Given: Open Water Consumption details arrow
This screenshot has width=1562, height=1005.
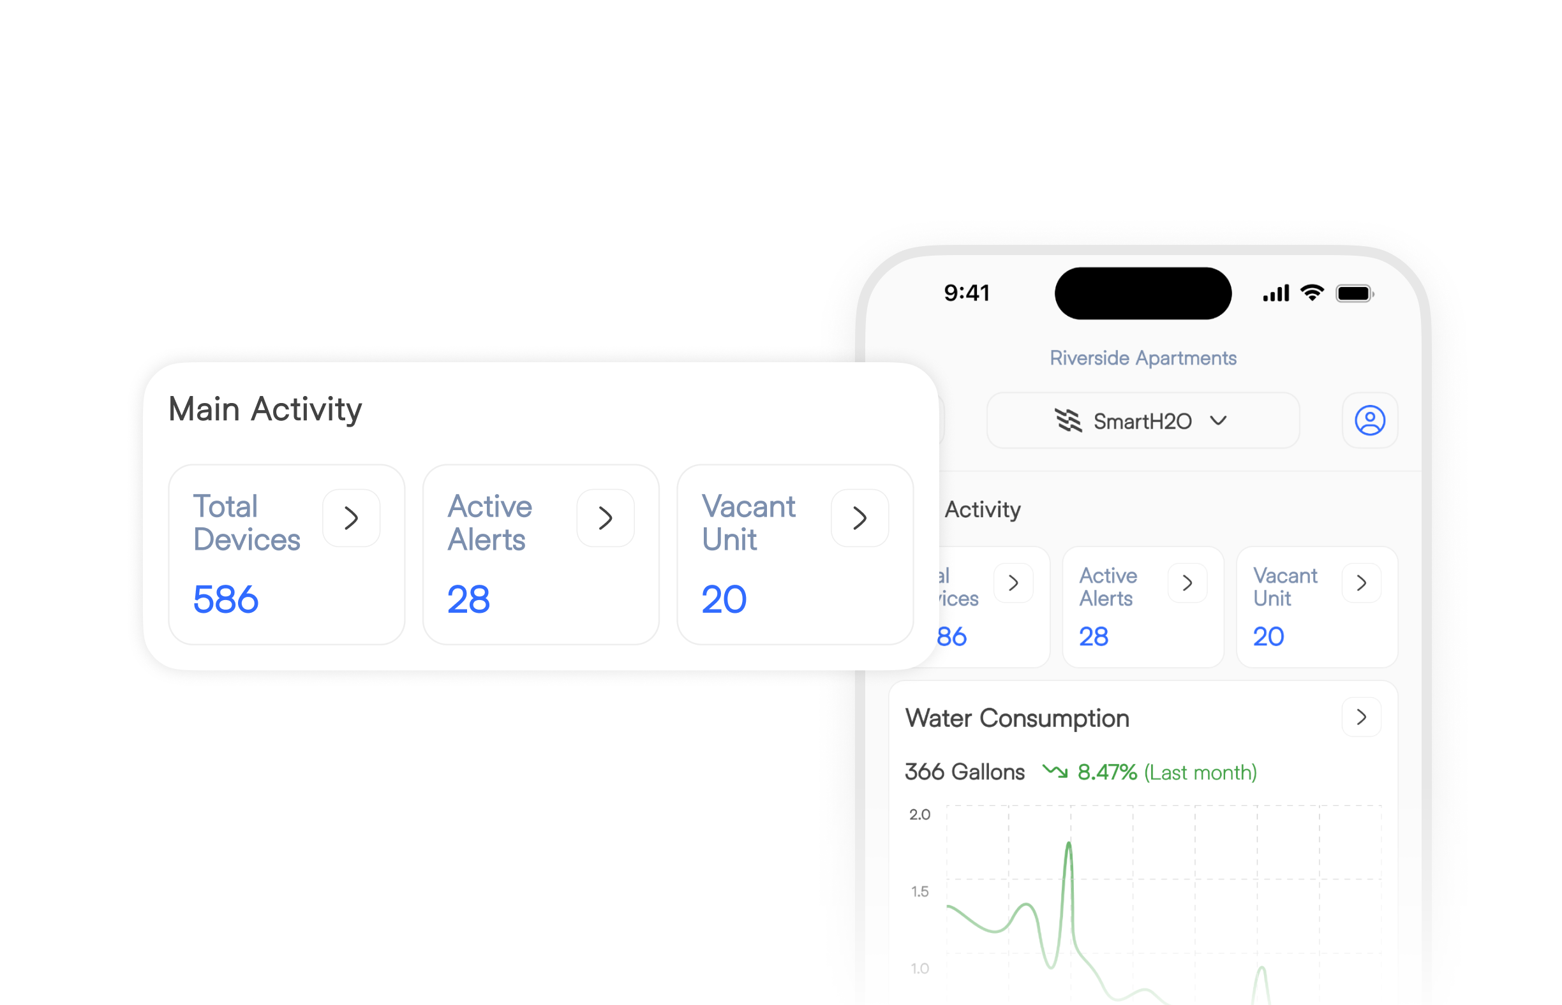Looking at the screenshot, I should (1360, 717).
